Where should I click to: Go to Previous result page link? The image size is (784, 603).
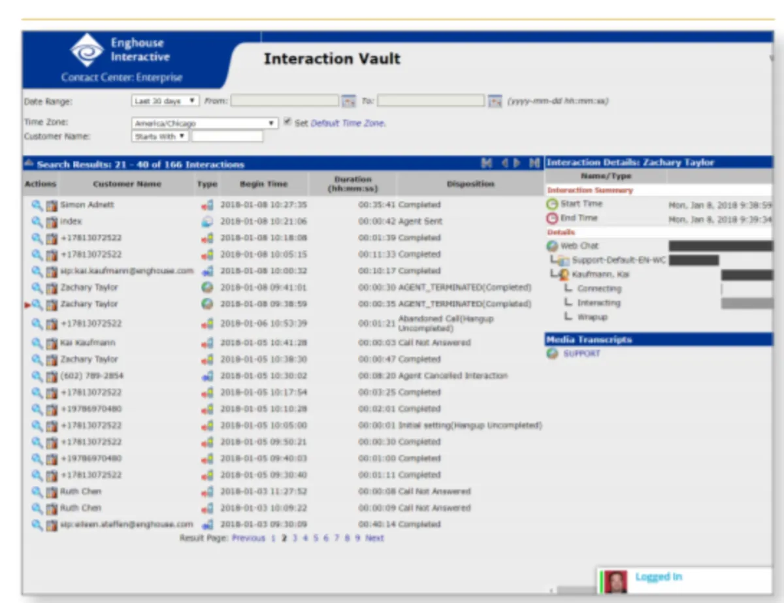click(x=248, y=538)
